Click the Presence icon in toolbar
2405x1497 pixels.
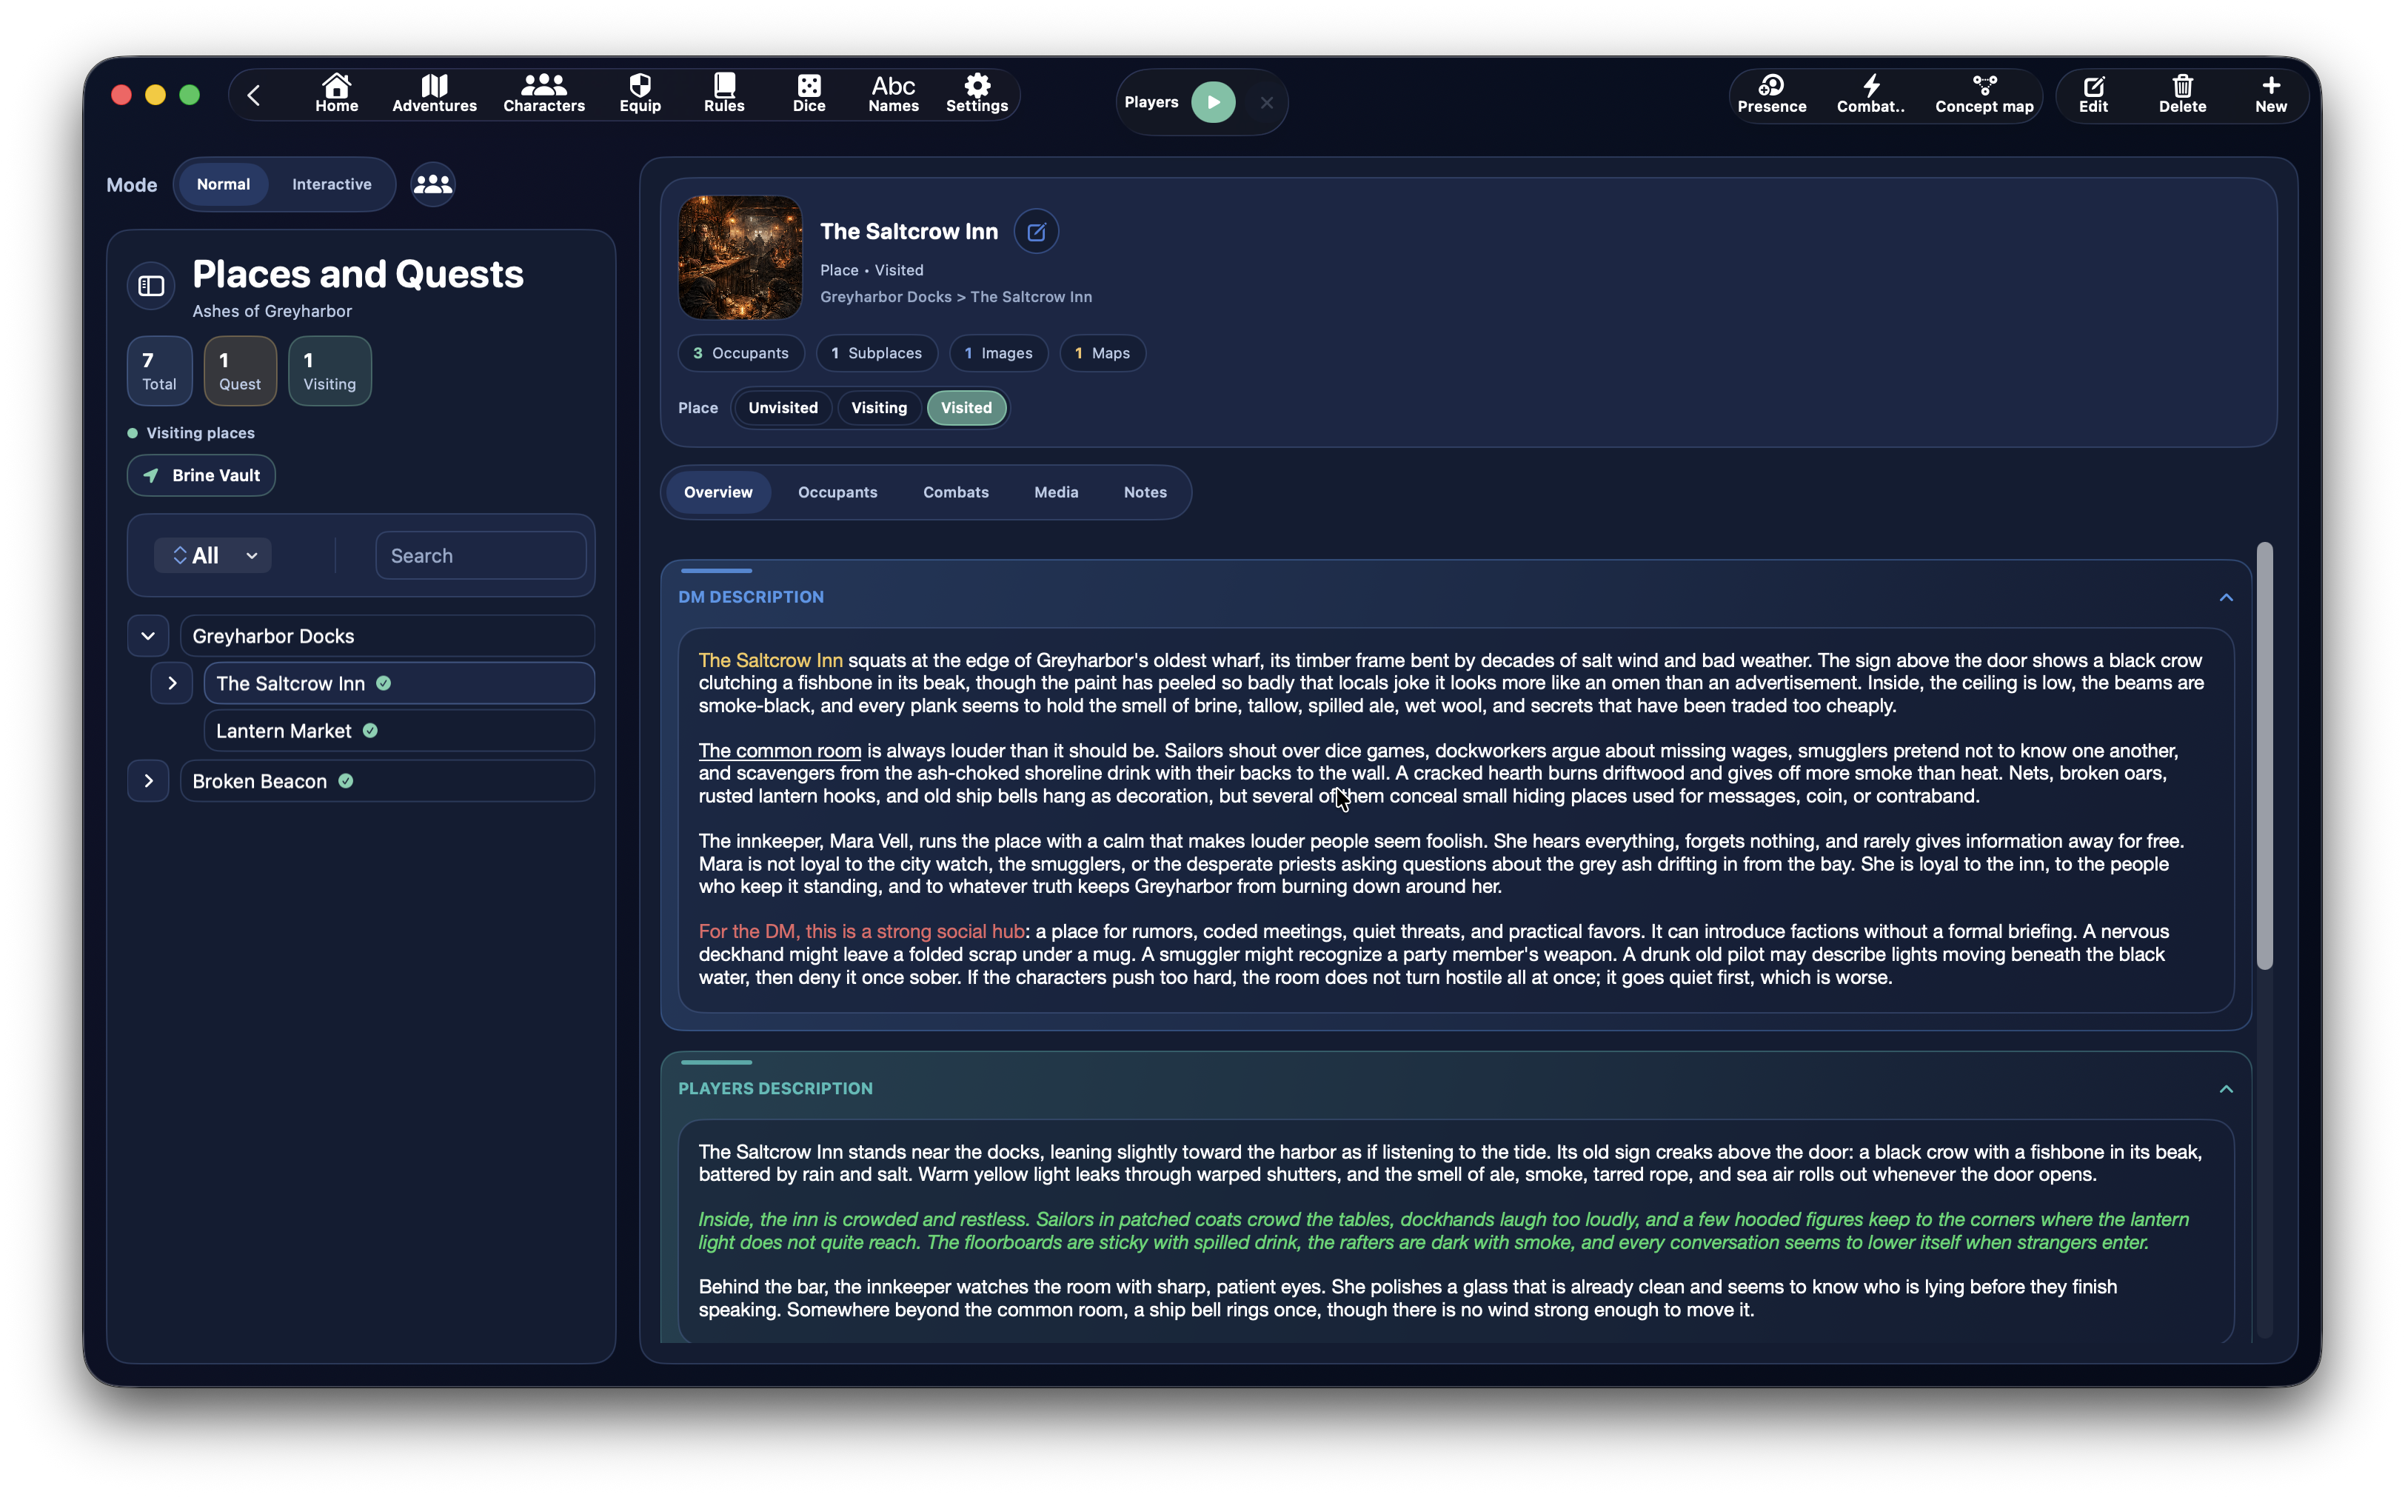1770,94
